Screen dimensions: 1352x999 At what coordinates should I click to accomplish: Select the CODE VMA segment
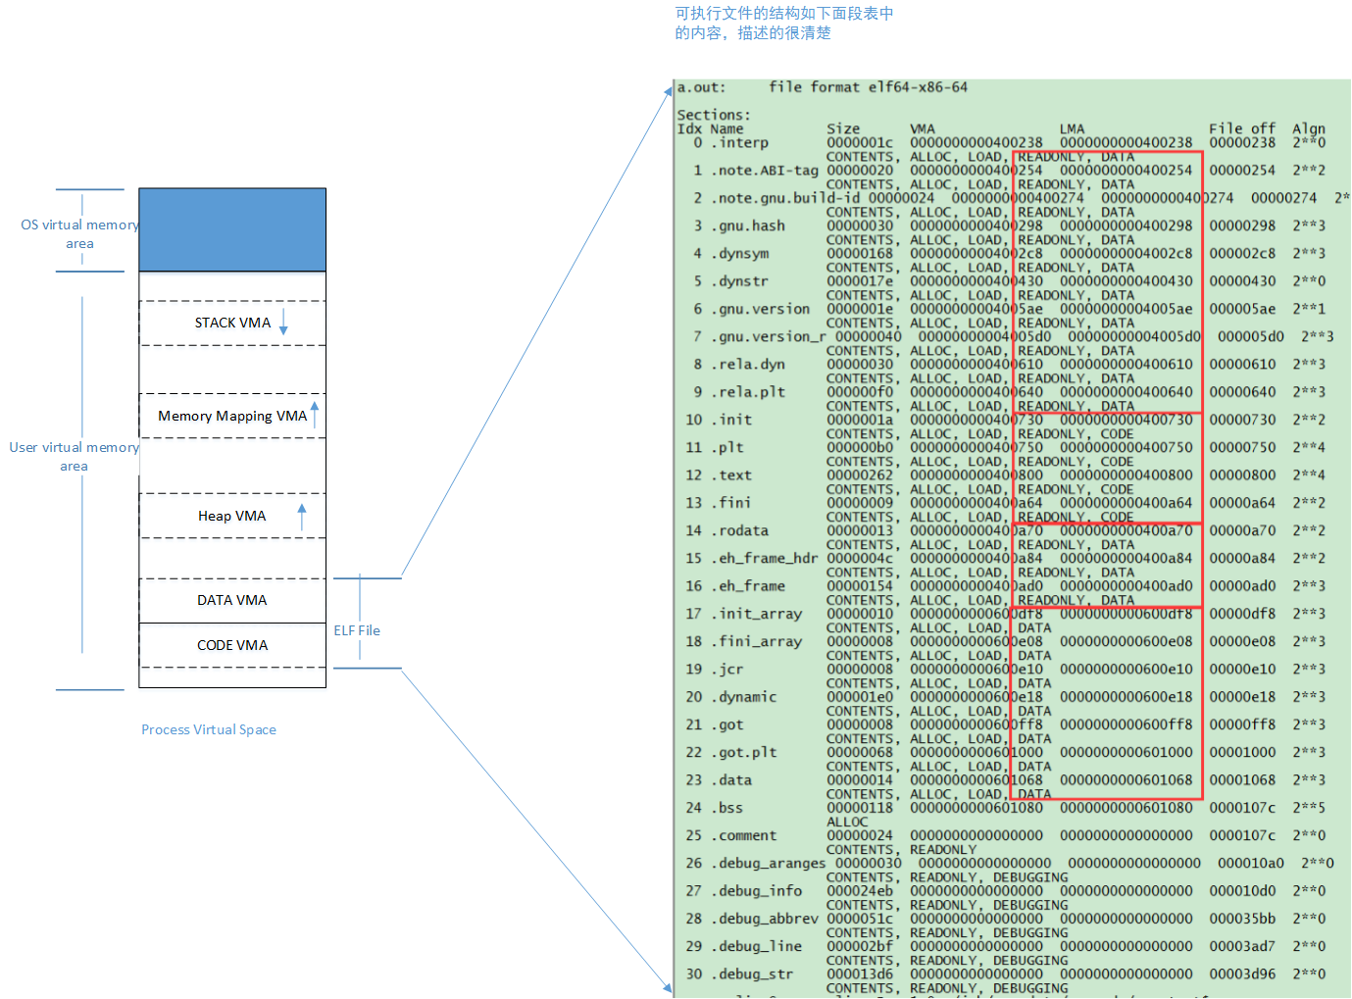[x=231, y=645]
